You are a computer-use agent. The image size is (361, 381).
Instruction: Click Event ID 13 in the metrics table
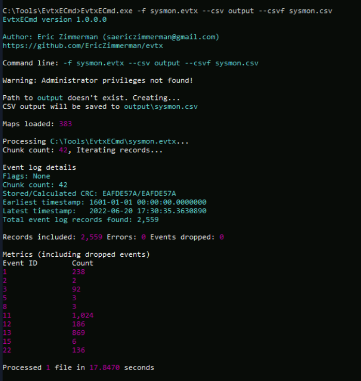point(7,333)
